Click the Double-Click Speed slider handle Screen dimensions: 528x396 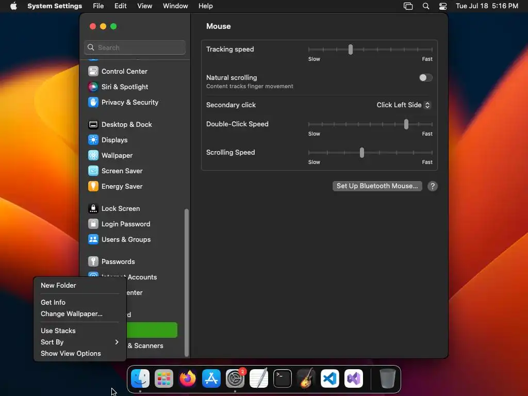coord(406,124)
